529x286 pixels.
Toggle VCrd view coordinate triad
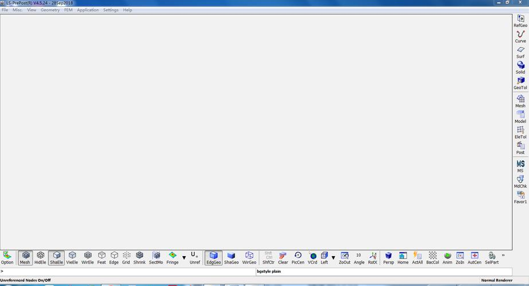(x=312, y=258)
